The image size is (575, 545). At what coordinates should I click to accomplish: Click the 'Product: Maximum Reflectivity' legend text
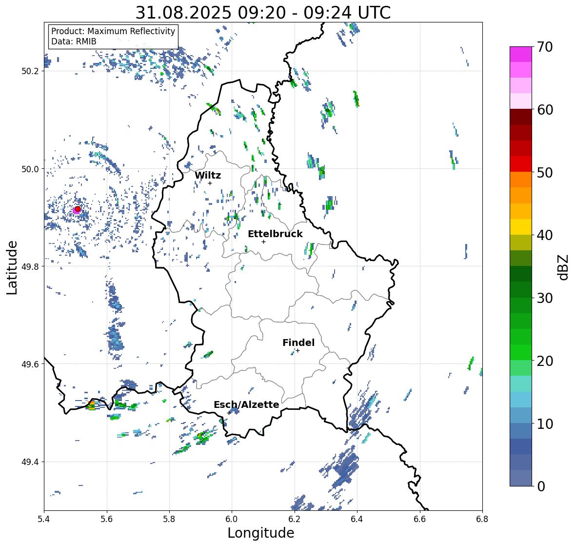(x=113, y=31)
